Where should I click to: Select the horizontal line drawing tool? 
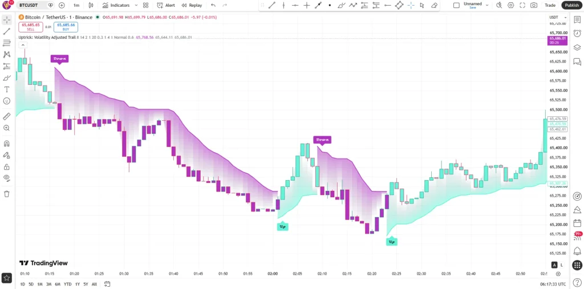tap(295, 5)
